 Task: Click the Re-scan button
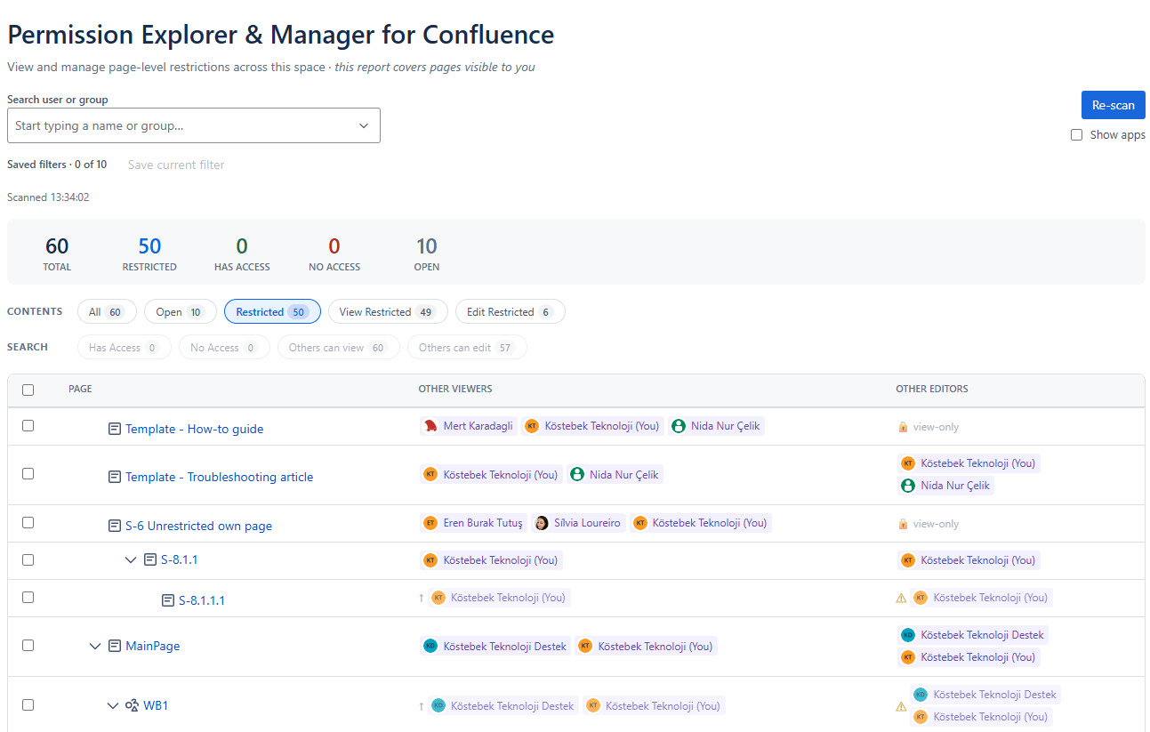point(1114,105)
